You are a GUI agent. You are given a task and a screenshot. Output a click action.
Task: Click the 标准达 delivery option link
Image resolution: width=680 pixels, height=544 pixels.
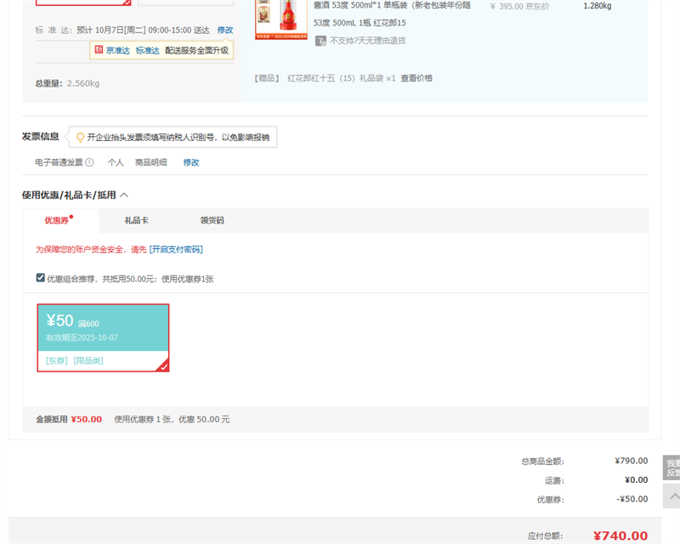(147, 50)
